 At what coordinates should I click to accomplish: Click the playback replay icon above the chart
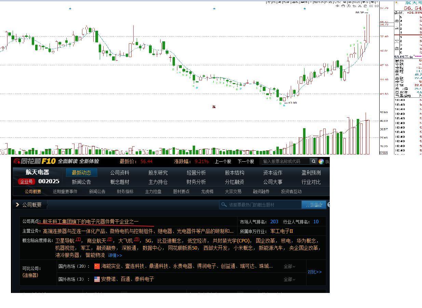click(349, 6)
